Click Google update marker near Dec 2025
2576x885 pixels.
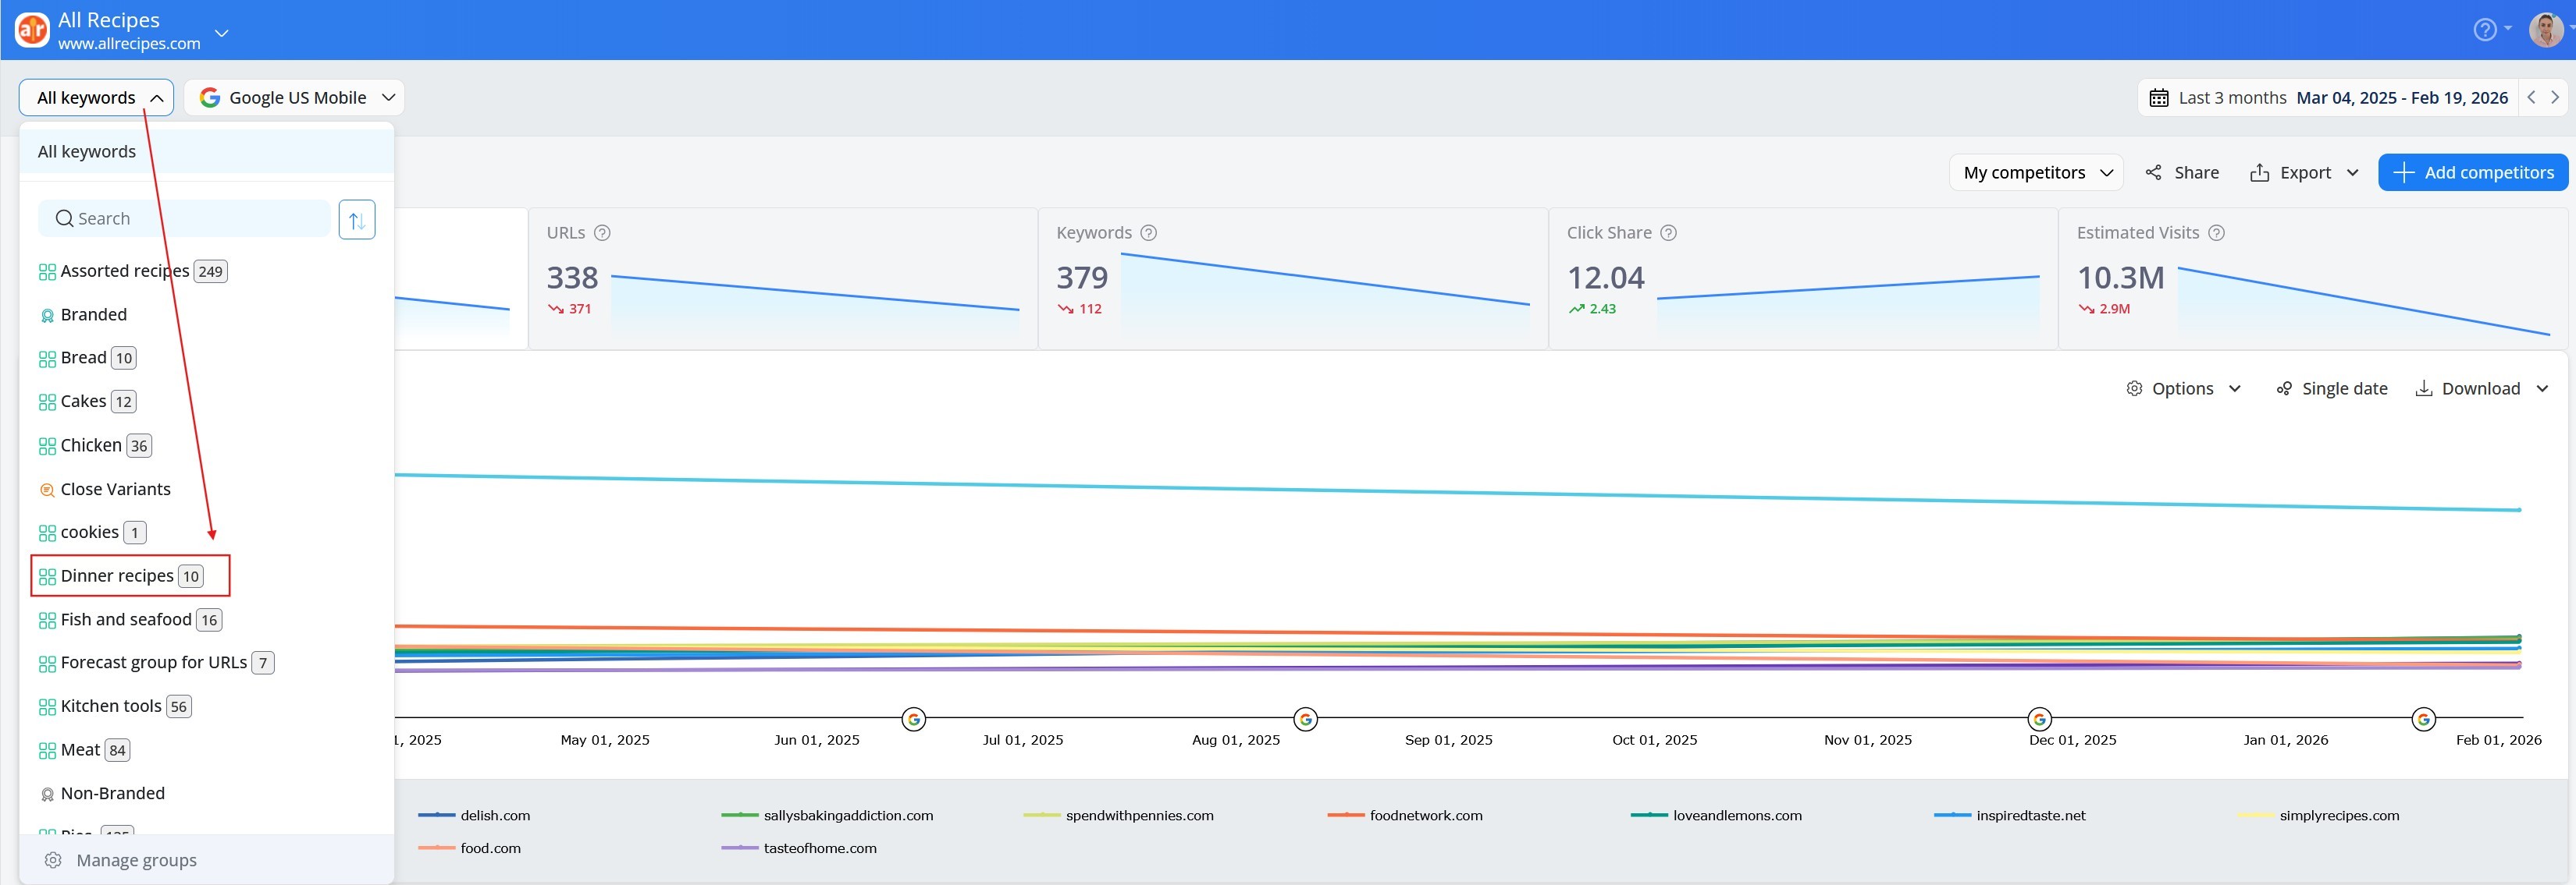[x=2039, y=719]
